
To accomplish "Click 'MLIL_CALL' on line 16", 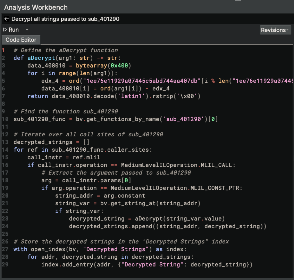I will (x=217, y=165).
